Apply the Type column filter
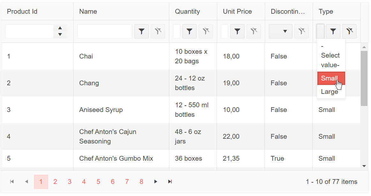 click(x=333, y=31)
